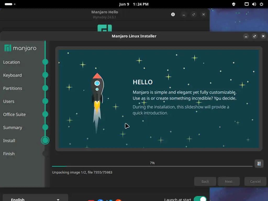Click the Manjaro Hello green logo

(x=105, y=28)
